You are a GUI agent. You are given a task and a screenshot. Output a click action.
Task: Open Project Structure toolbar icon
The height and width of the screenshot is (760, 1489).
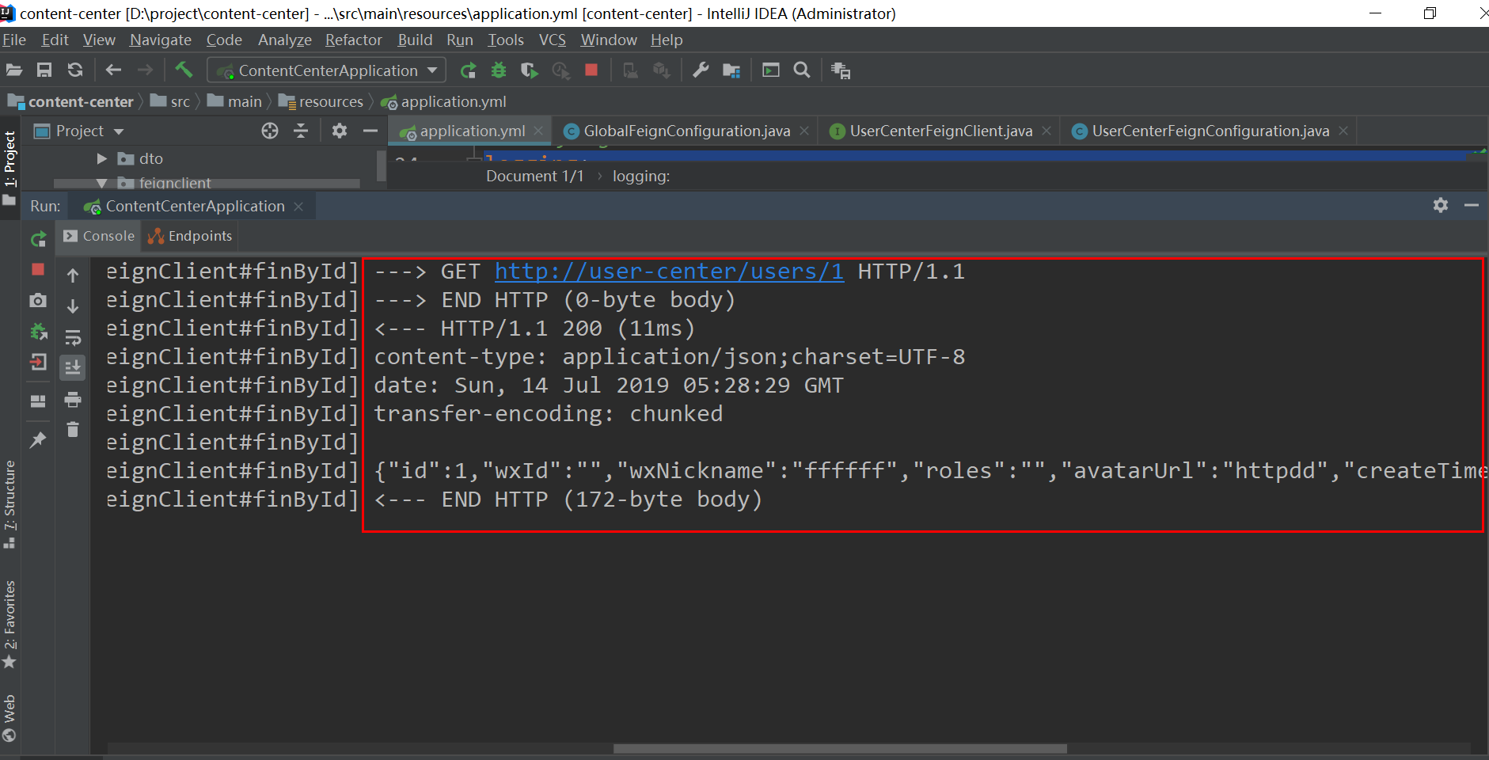(731, 70)
